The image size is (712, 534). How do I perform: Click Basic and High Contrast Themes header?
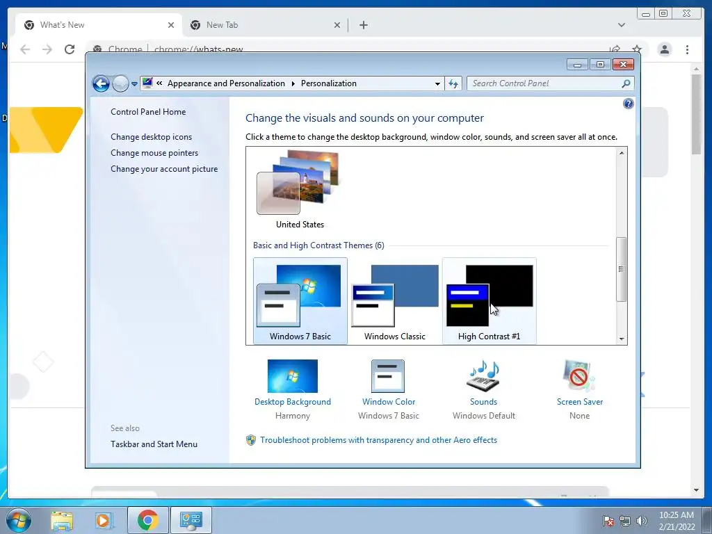318,245
